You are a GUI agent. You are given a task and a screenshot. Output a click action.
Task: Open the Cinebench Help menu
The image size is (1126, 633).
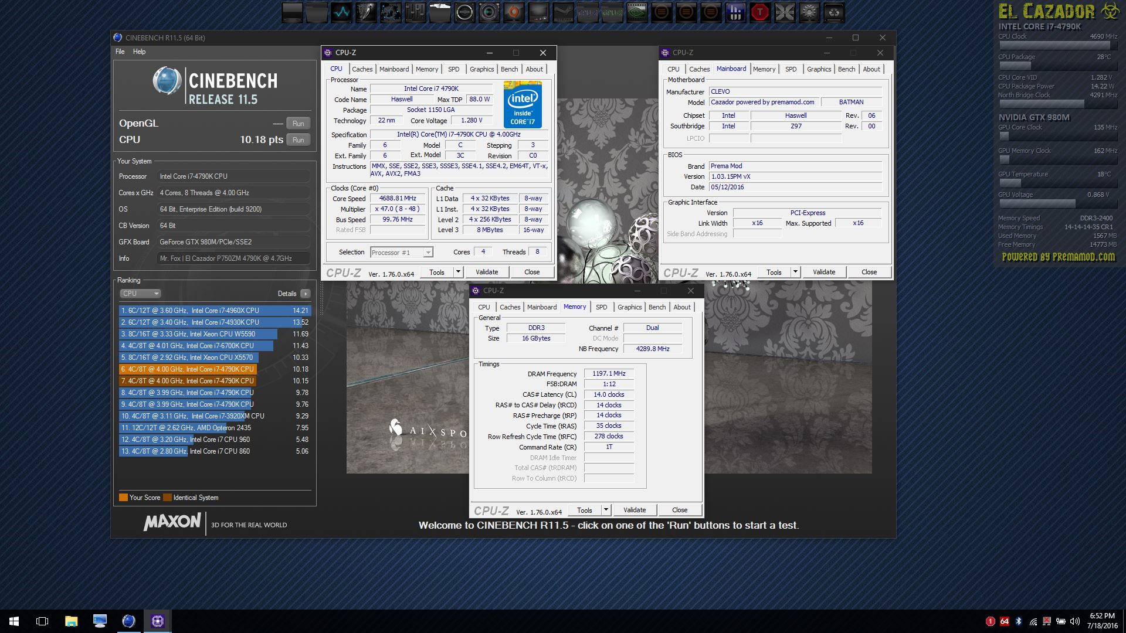(x=139, y=52)
